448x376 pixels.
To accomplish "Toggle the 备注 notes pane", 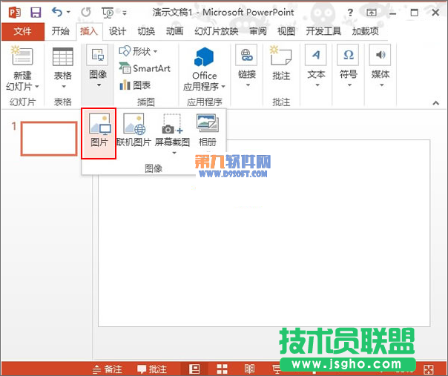I will (x=108, y=369).
